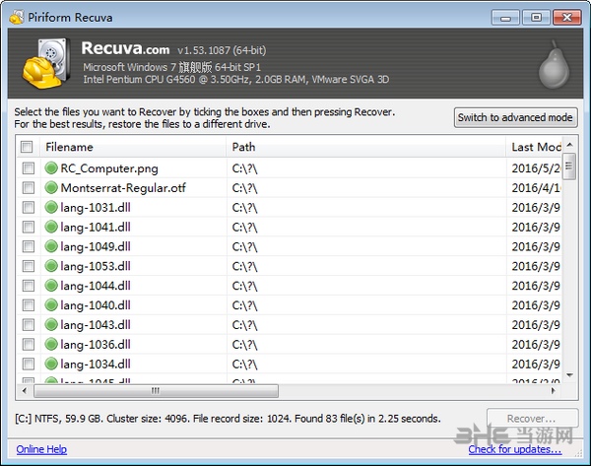
Task: Mark the lang-1034.dll checkbox
Action: coord(29,365)
